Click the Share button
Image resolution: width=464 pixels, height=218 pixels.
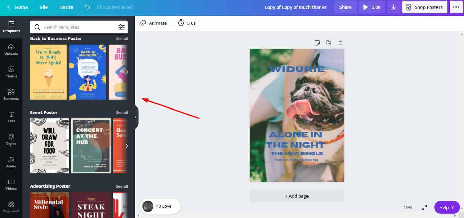pyautogui.click(x=345, y=7)
